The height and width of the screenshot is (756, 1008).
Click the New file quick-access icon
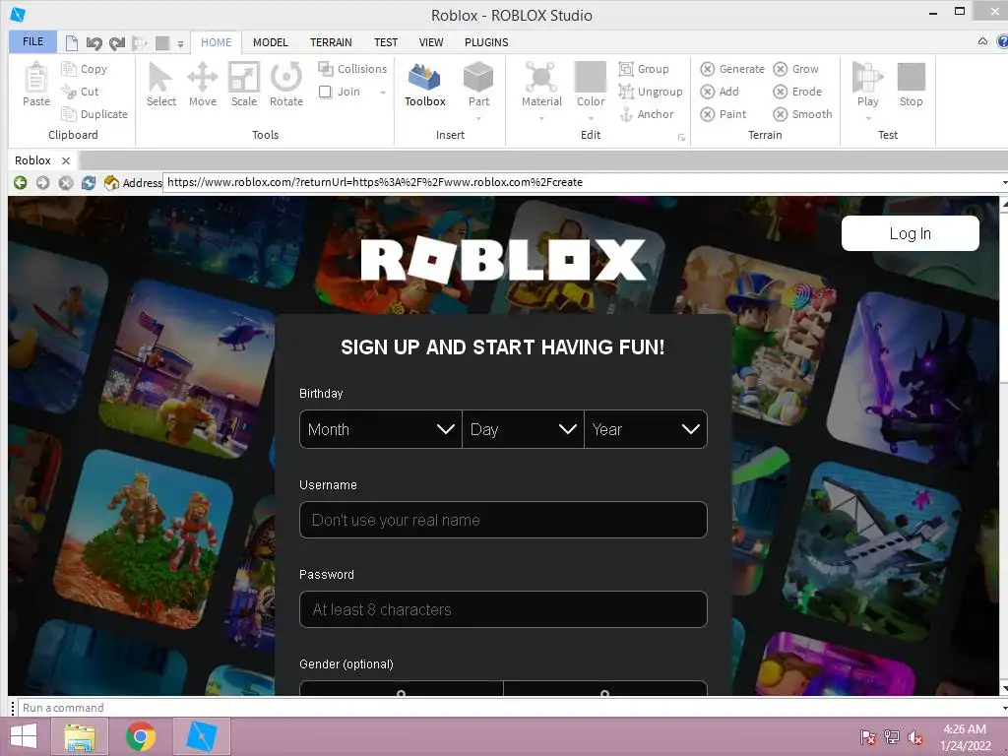point(71,43)
